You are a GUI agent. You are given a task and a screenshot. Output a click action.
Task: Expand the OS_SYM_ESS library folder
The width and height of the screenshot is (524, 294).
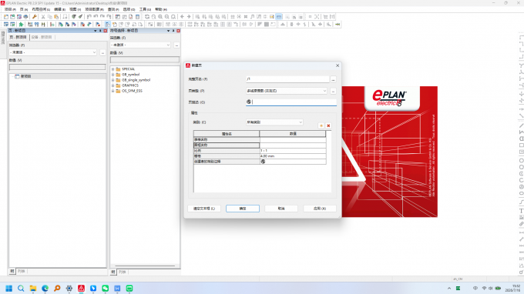(113, 91)
